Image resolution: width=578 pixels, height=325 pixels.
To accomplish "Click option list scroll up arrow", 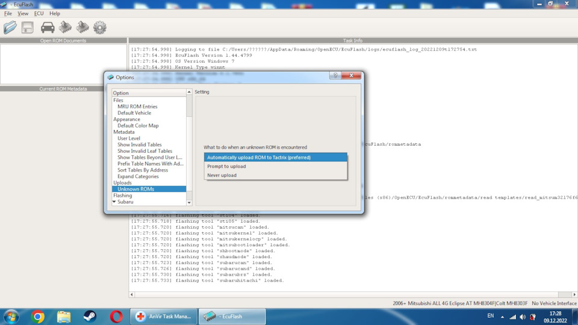I will pyautogui.click(x=189, y=91).
